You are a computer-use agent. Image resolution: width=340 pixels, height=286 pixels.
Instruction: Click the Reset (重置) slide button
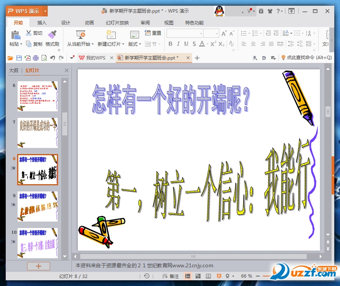(153, 33)
